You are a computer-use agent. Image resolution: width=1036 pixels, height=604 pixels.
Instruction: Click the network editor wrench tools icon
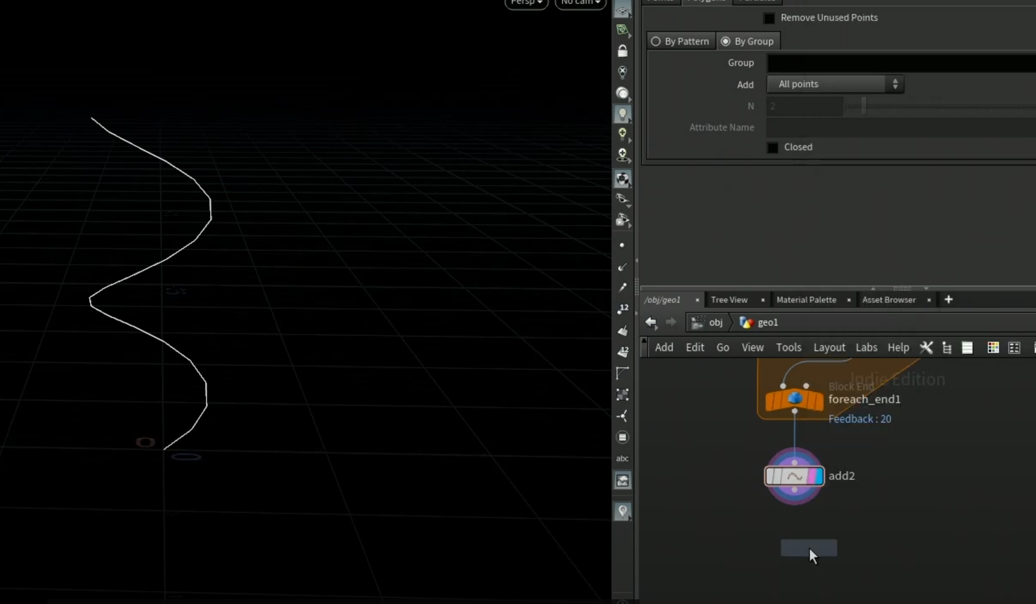(926, 347)
